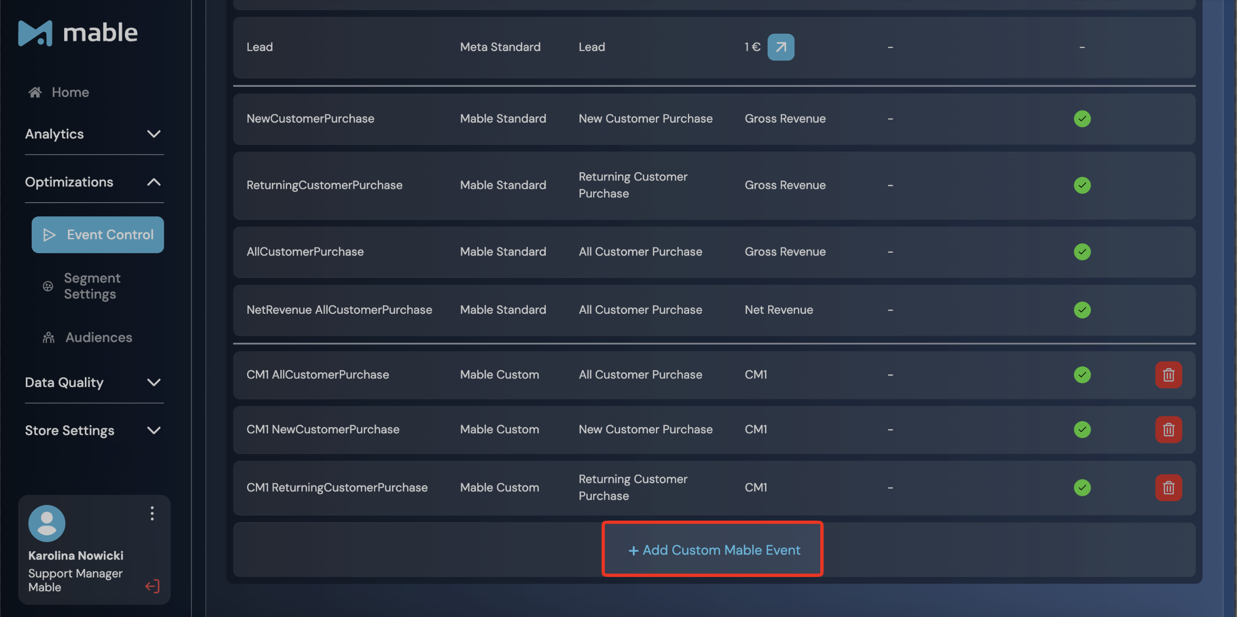
Task: Click the Net Revenue value cell
Action: (779, 310)
